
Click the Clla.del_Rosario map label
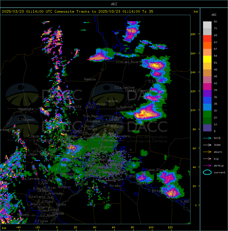click(x=129, y=62)
